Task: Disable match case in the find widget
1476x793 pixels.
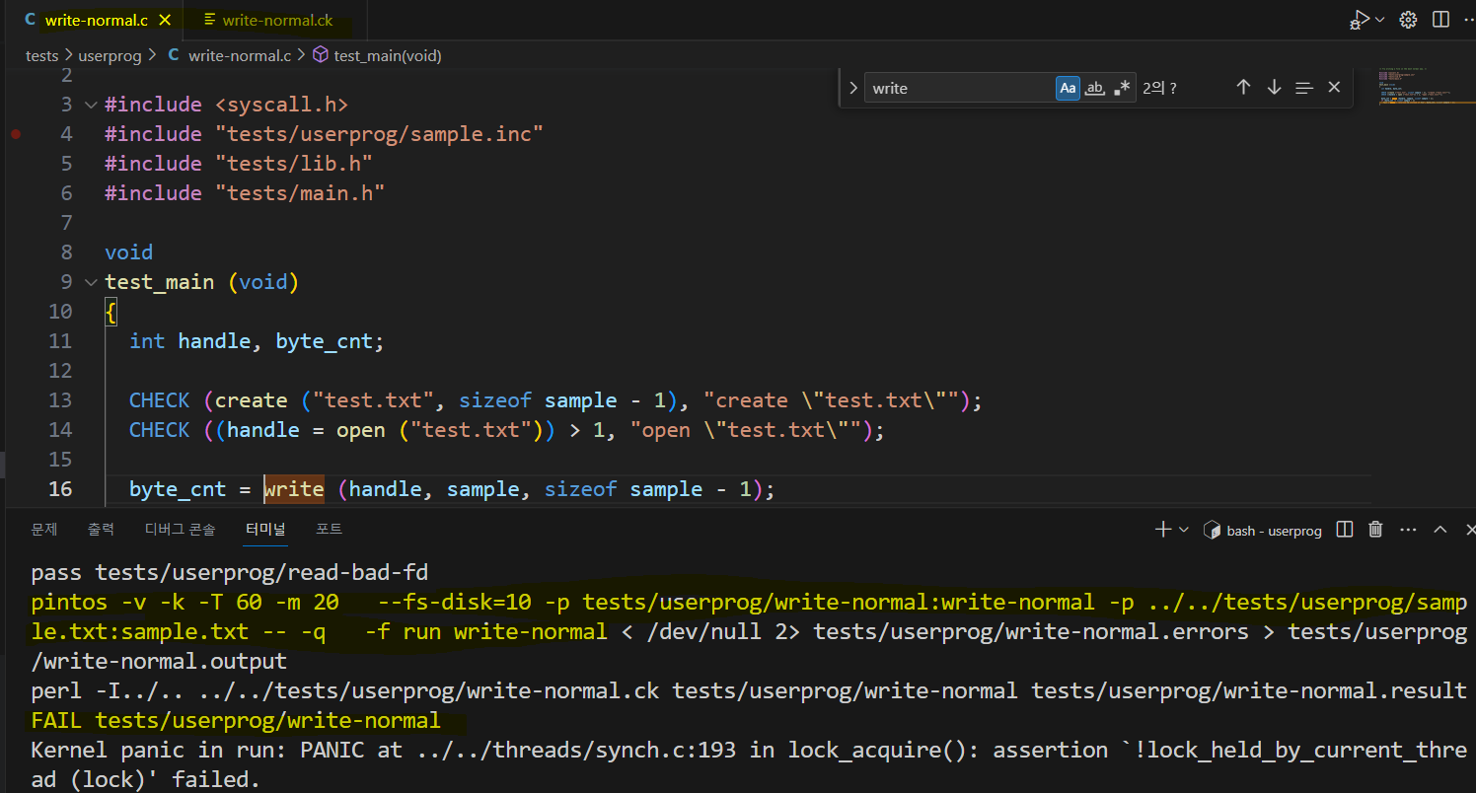Action: coord(1068,87)
